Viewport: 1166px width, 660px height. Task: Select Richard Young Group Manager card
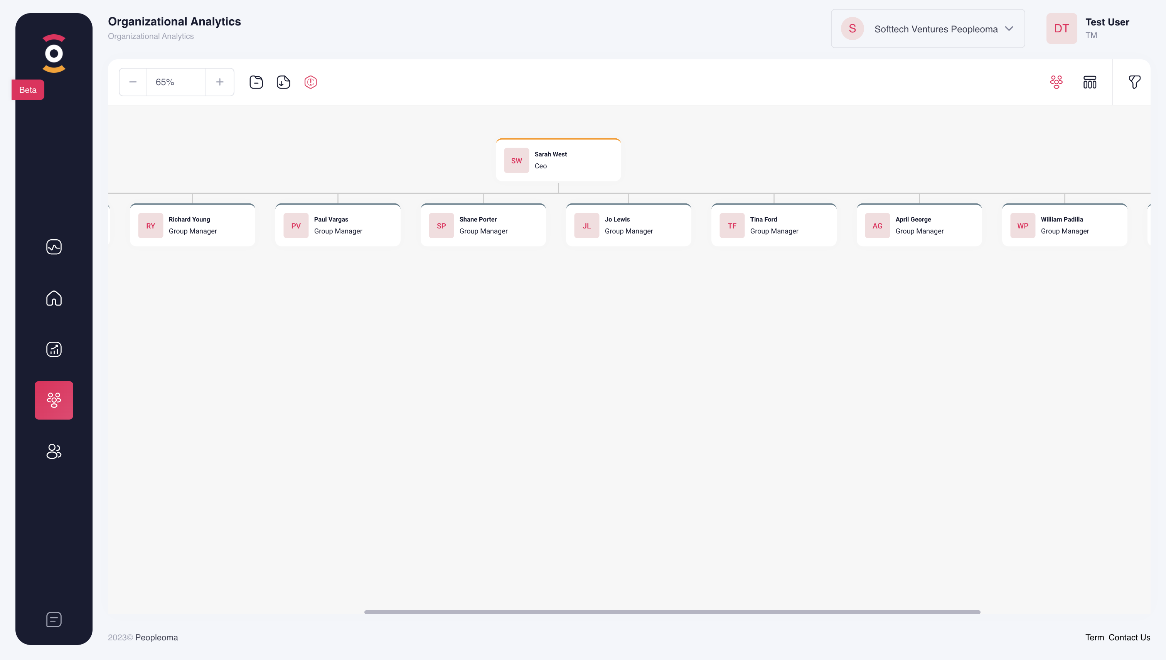[x=192, y=225]
